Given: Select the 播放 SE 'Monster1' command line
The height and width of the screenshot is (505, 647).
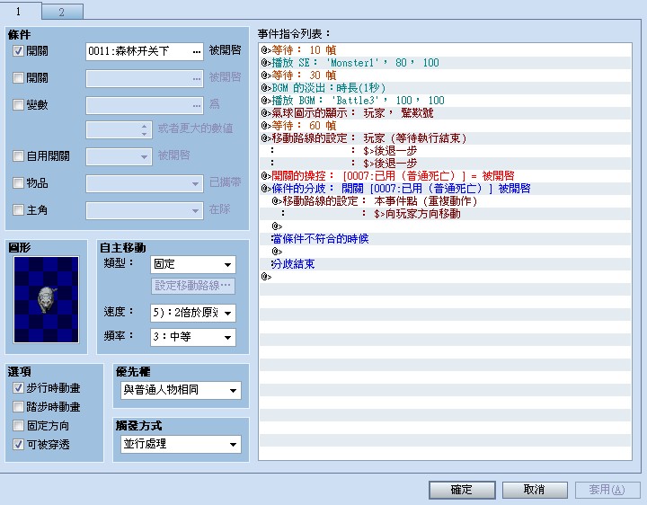Looking at the screenshot, I should coord(445,63).
